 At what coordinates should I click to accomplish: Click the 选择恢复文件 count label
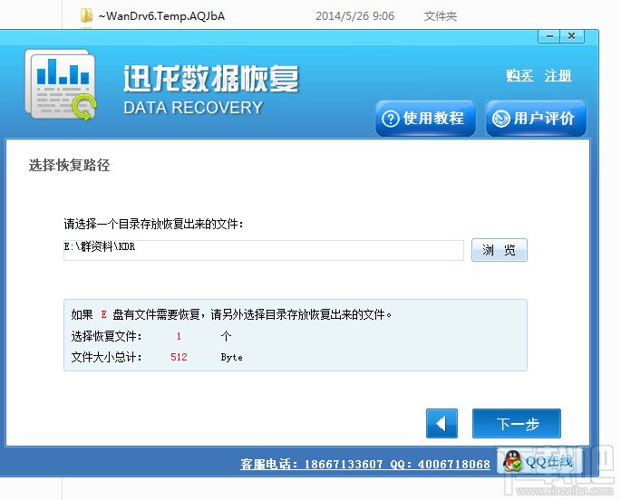click(107, 336)
